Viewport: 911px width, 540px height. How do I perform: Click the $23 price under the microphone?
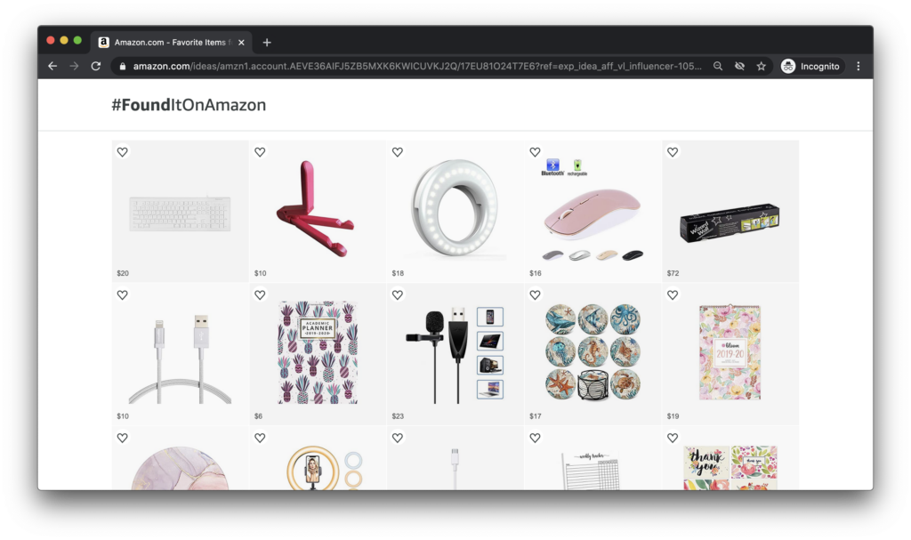pos(398,416)
